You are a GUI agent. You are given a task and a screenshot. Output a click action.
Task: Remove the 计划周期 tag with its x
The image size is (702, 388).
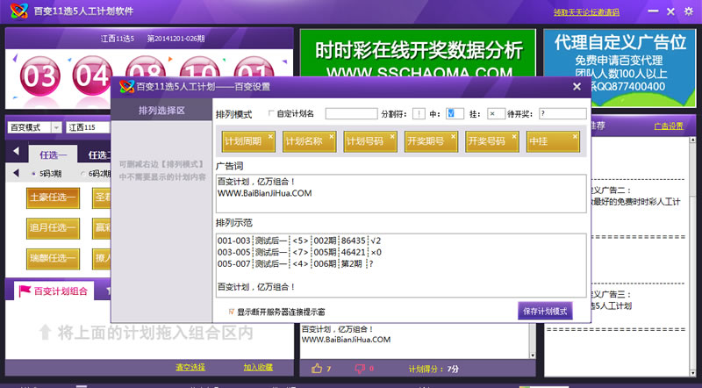pos(270,136)
